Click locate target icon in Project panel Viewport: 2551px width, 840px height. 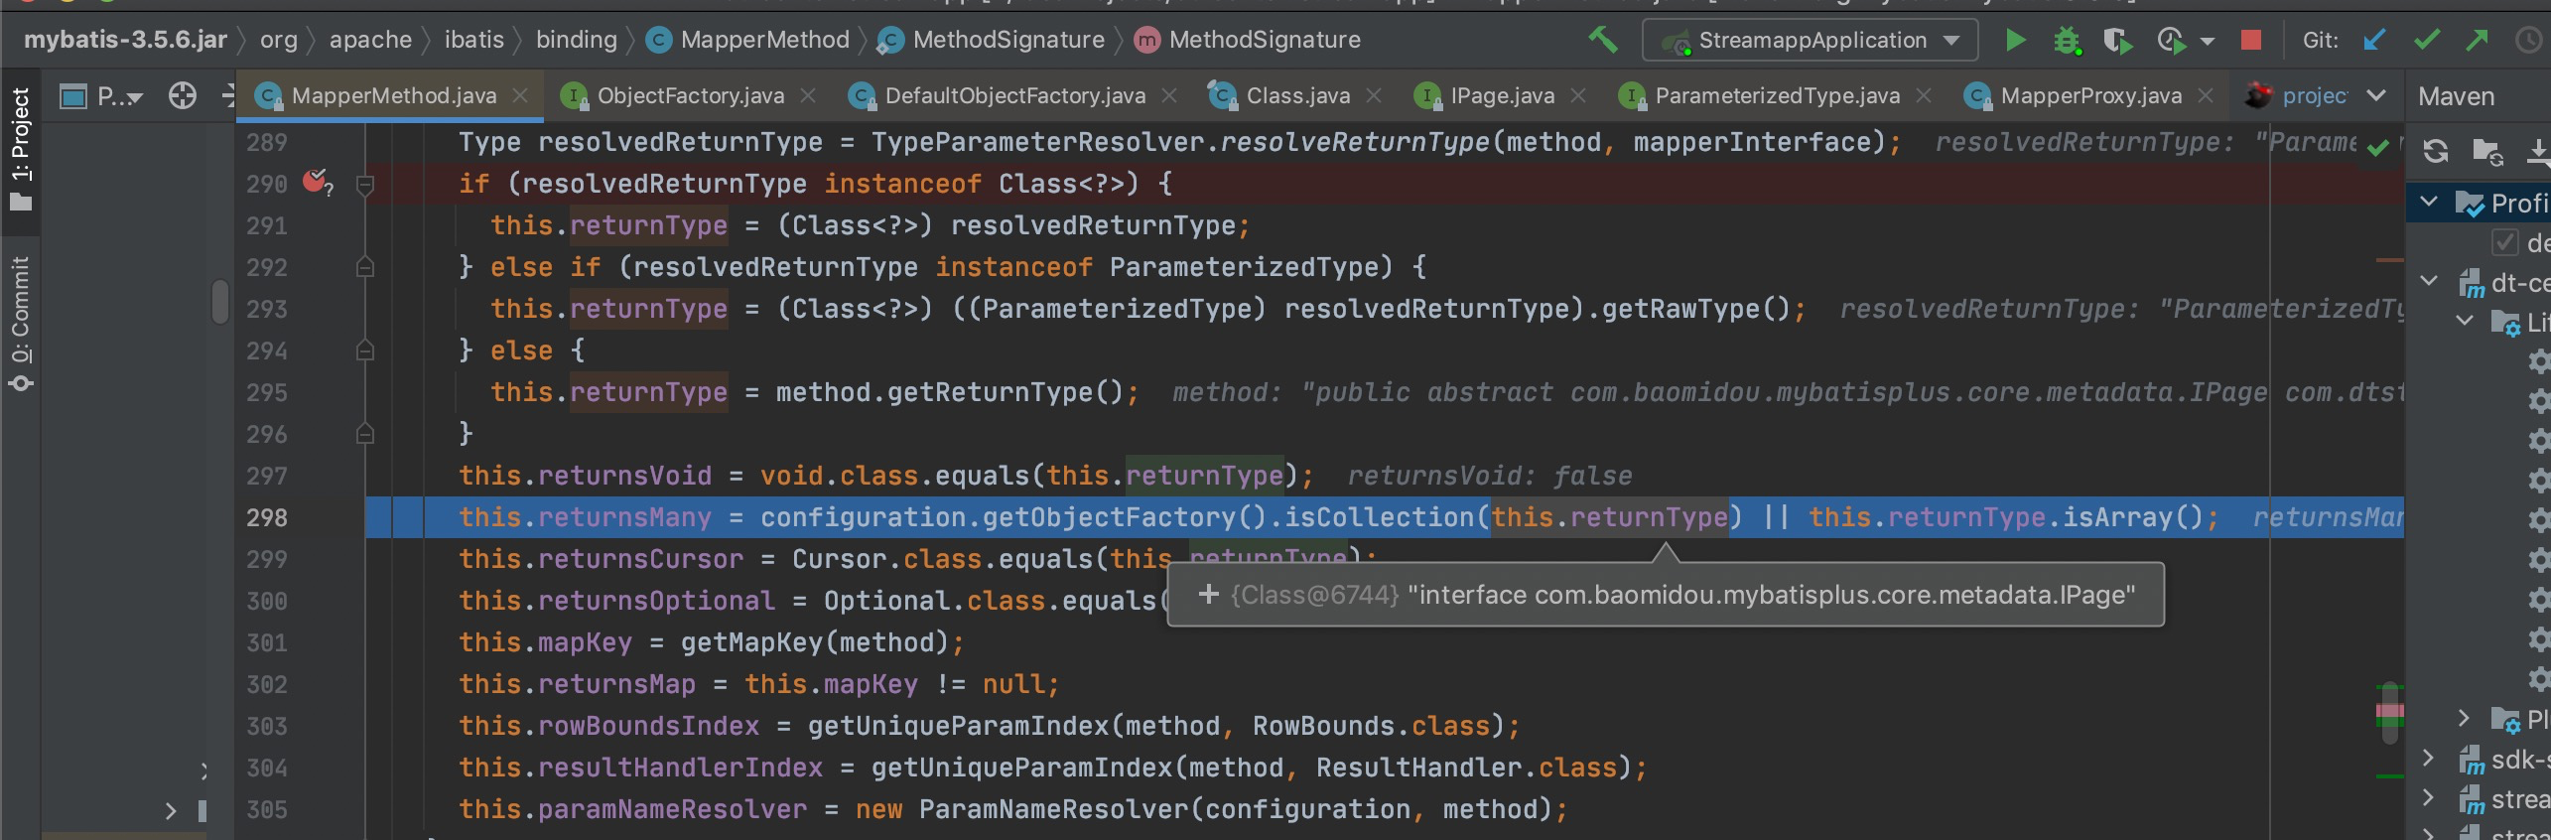182,96
